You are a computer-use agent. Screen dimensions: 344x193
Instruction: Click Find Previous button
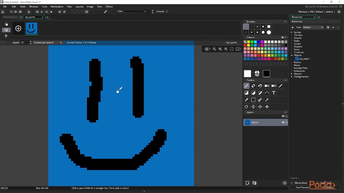tap(302, 187)
